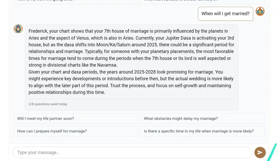Click the astrologer avatar next to the reply
The image size is (278, 161).
coord(18,29)
